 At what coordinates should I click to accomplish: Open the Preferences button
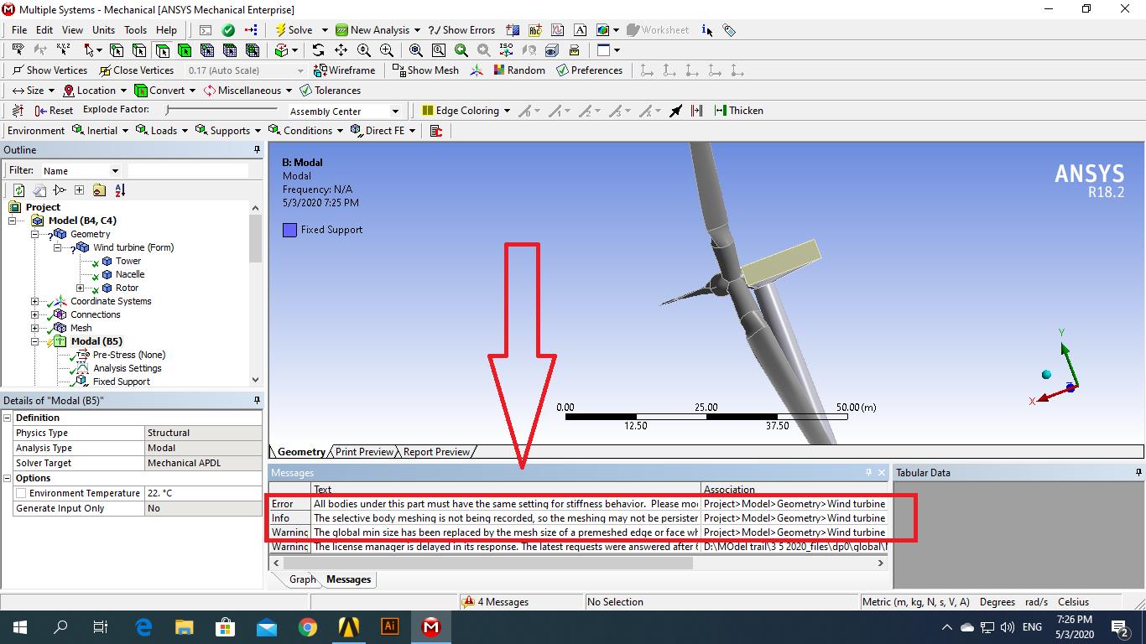click(x=589, y=70)
